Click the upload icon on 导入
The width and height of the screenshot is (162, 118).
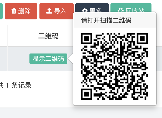coord(49,11)
